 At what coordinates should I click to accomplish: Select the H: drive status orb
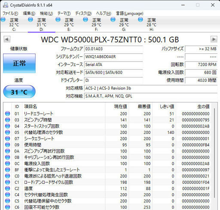[141, 19]
